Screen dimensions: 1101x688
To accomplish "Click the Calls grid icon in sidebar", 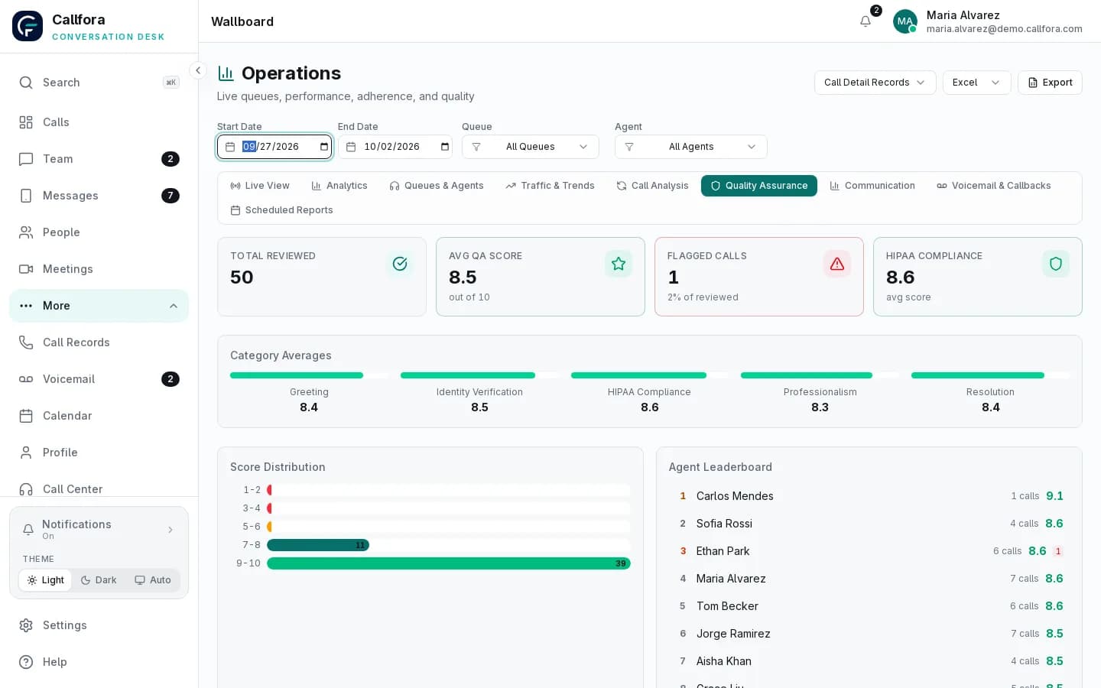I will [x=26, y=122].
